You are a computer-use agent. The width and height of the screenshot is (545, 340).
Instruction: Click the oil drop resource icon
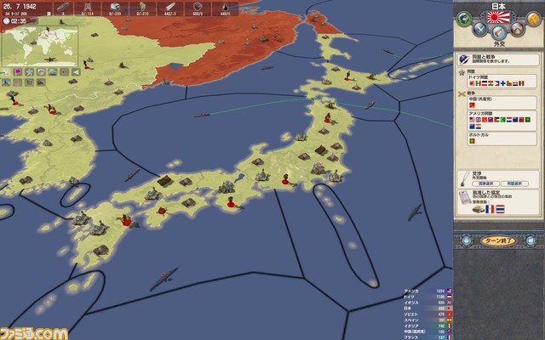(x=225, y=8)
